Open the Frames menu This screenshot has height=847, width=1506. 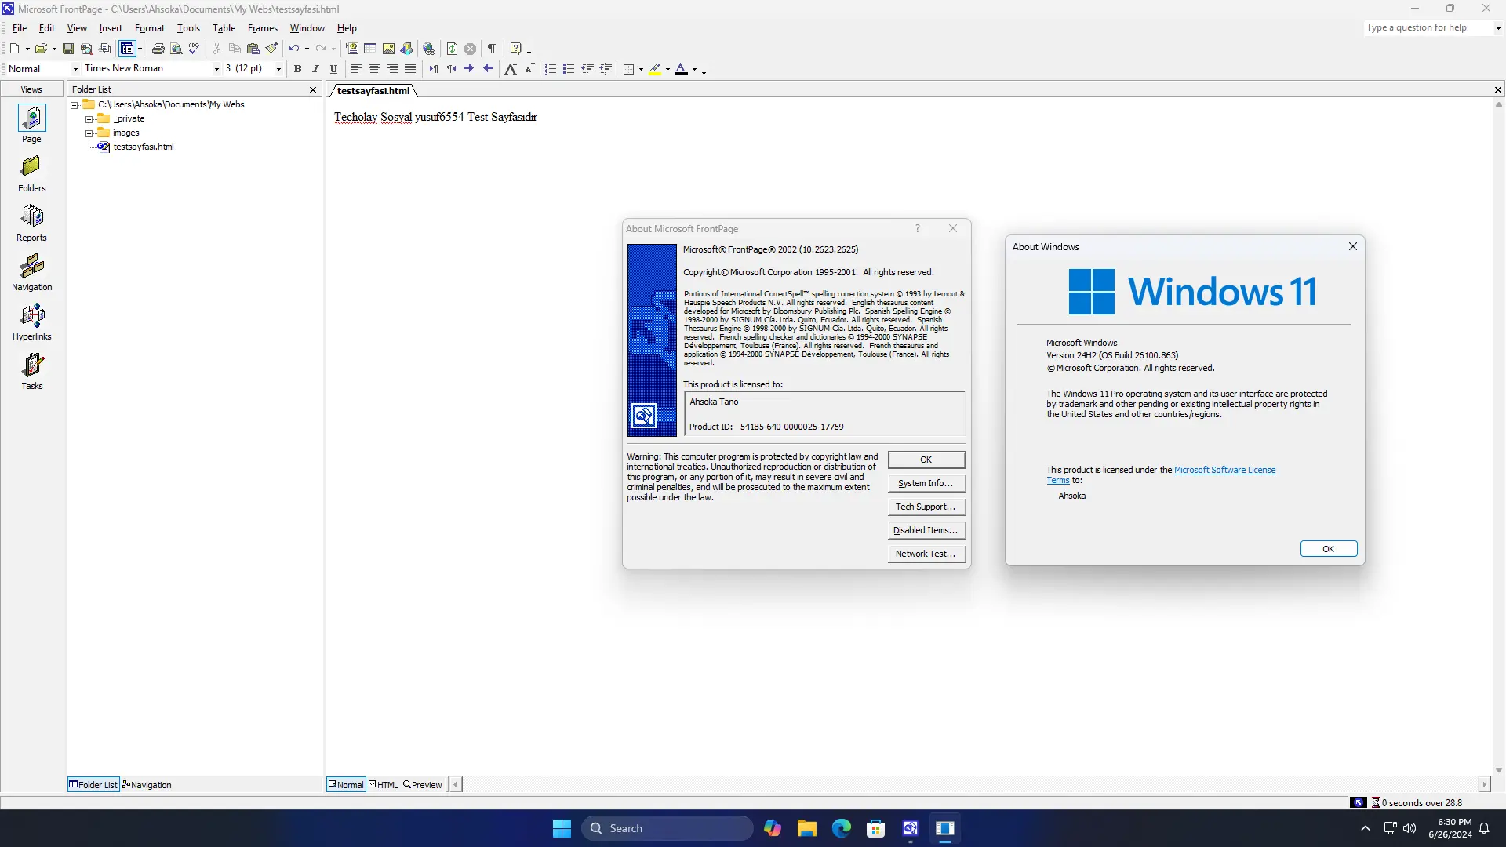(x=263, y=28)
